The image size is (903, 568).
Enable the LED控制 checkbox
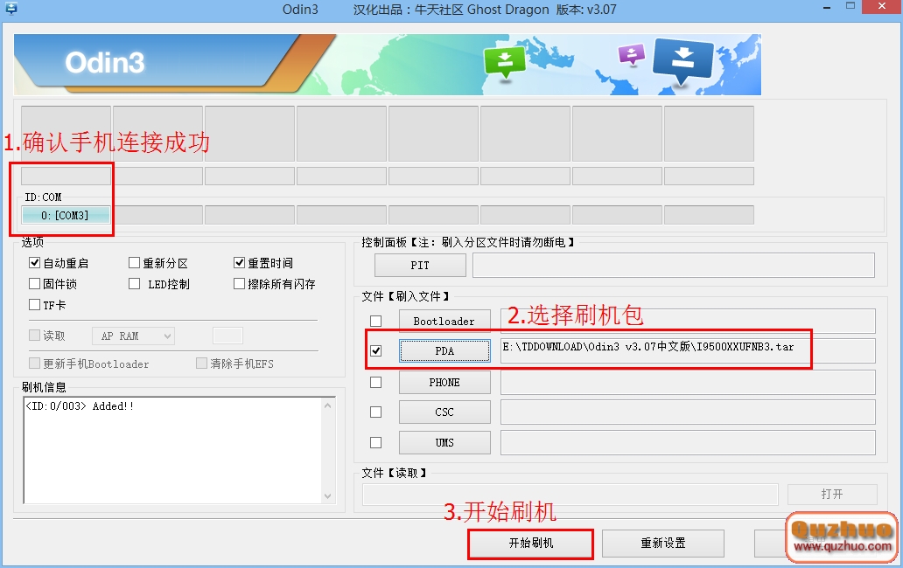click(134, 283)
